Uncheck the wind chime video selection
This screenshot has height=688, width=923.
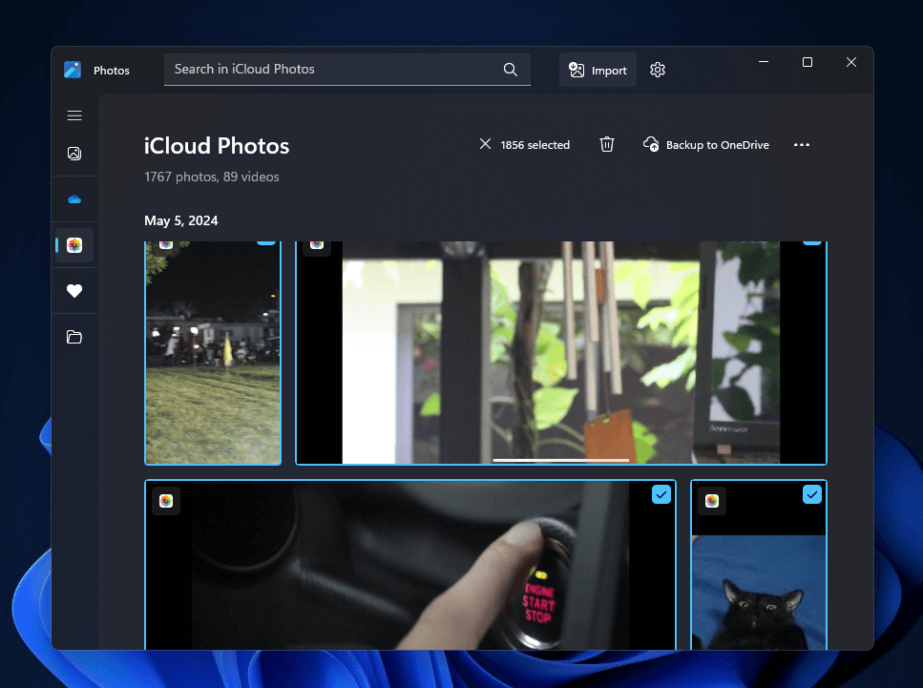coord(811,240)
